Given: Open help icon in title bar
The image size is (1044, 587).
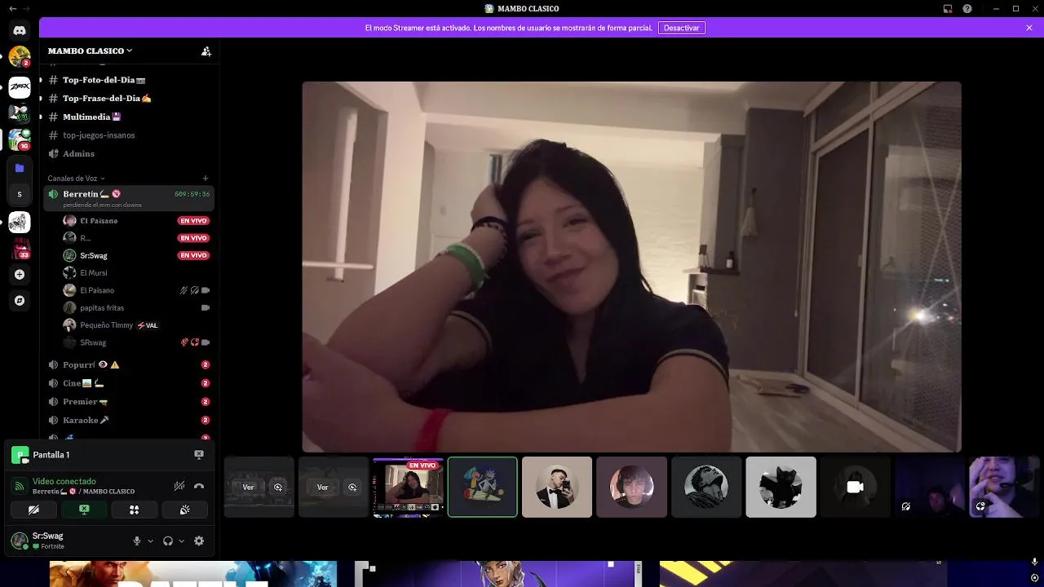Looking at the screenshot, I should [967, 8].
